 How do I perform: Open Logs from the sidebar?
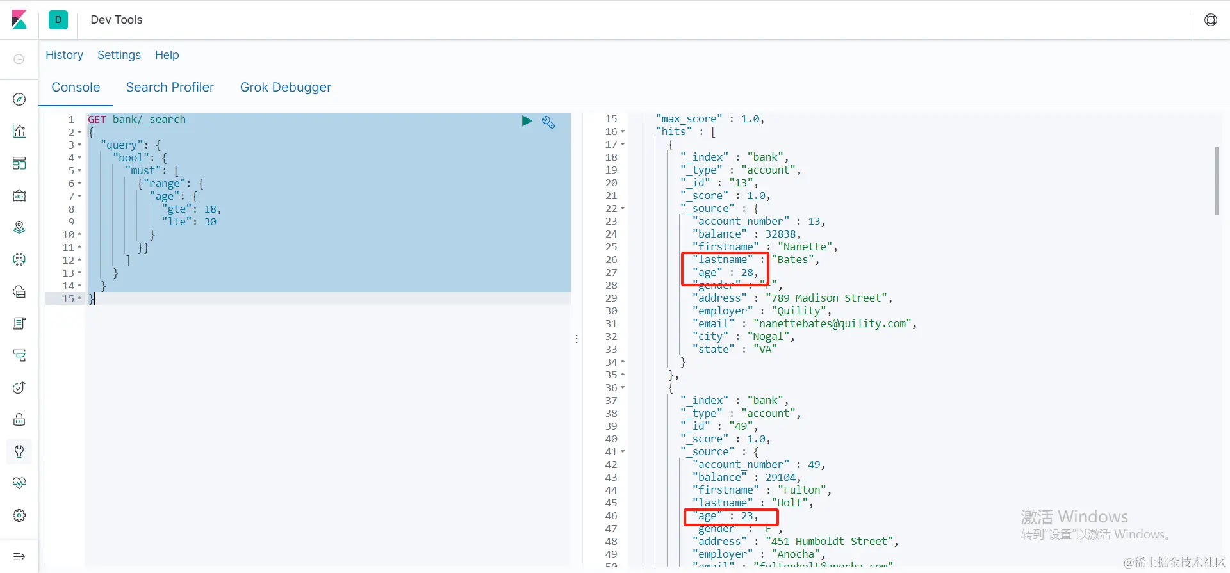coord(19,323)
